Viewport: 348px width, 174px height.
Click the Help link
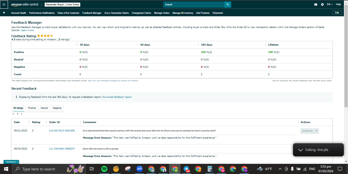(x=338, y=4)
